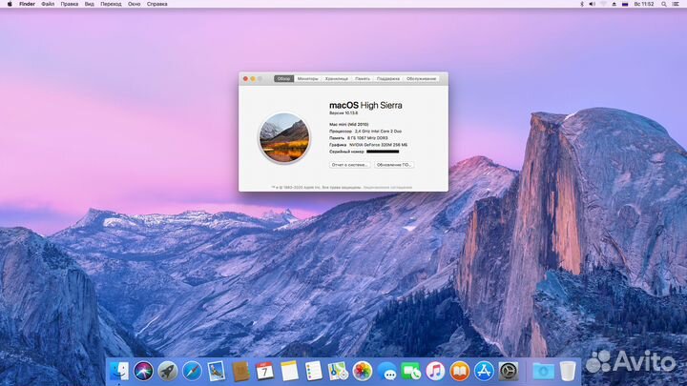Click the clock showing Вс 11:52
687x386 pixels.
coord(644,4)
